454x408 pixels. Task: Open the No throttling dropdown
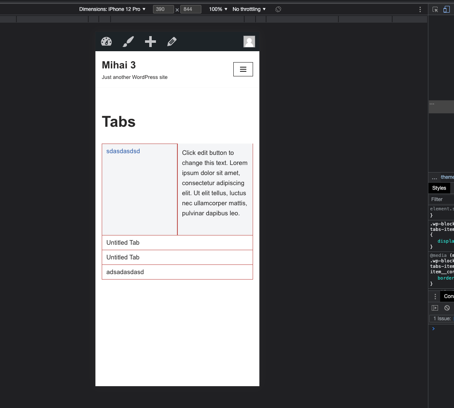click(248, 9)
